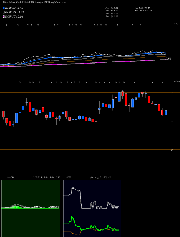Click the 'Pre H: 3.42' high value
Viewport: 180px width, 237px height.
click(x=112, y=11)
